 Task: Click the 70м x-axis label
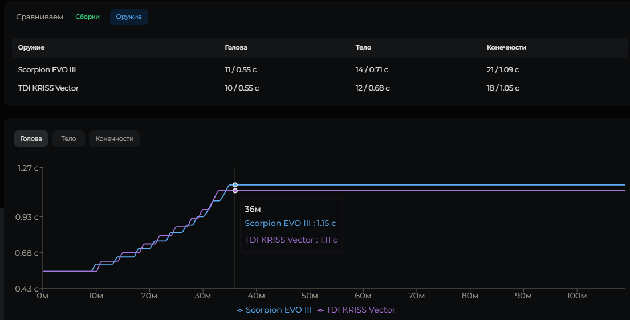416,296
